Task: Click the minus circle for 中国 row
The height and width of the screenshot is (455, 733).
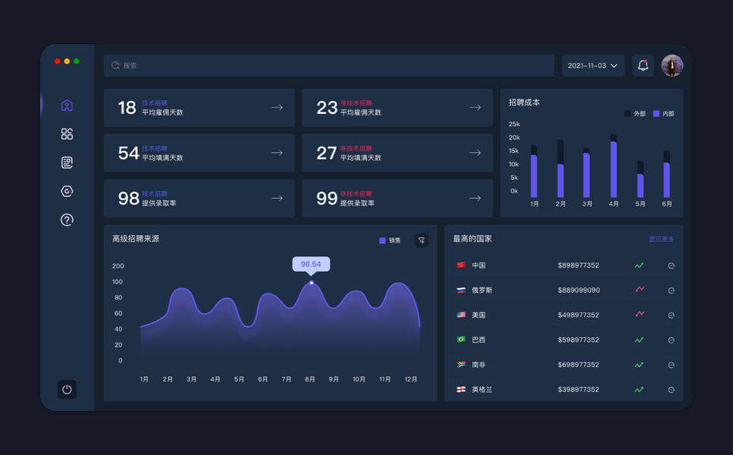Action: tap(672, 265)
